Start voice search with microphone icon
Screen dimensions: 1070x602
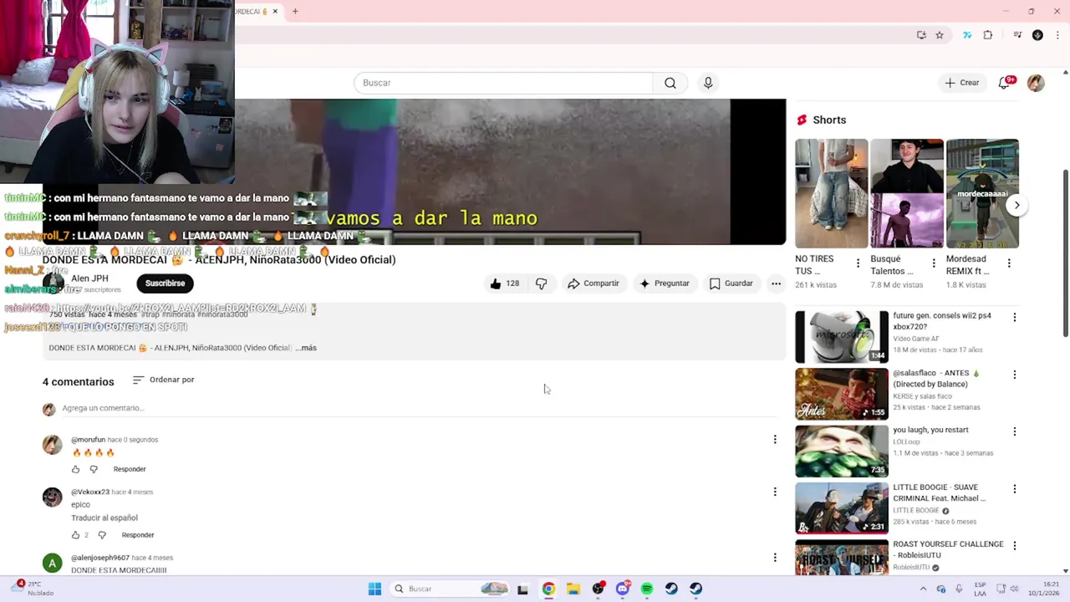pyautogui.click(x=708, y=83)
